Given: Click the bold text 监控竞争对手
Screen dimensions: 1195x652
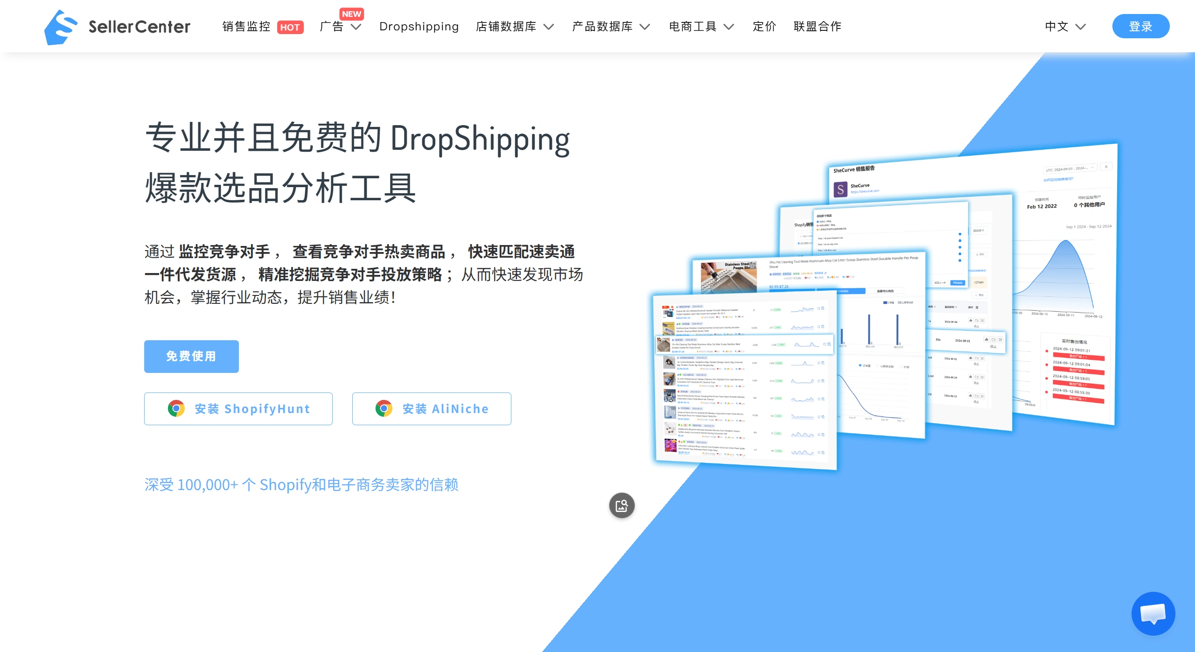Looking at the screenshot, I should coord(224,252).
